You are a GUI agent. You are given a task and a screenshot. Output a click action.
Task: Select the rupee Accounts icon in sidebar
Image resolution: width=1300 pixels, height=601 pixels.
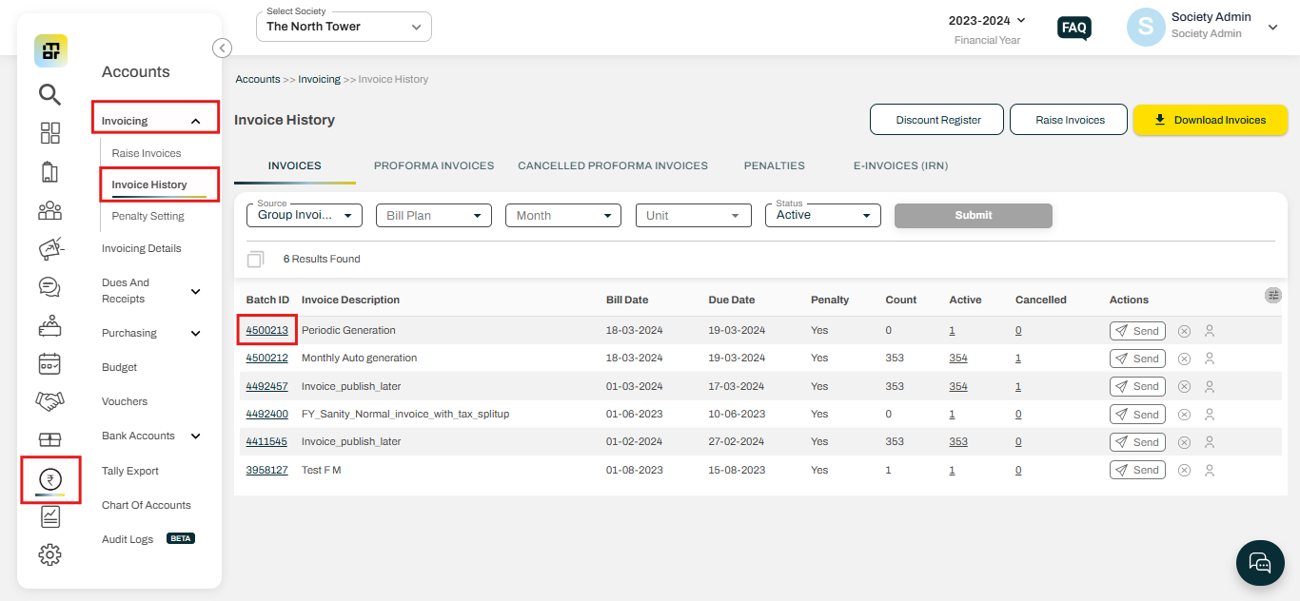[x=50, y=479]
